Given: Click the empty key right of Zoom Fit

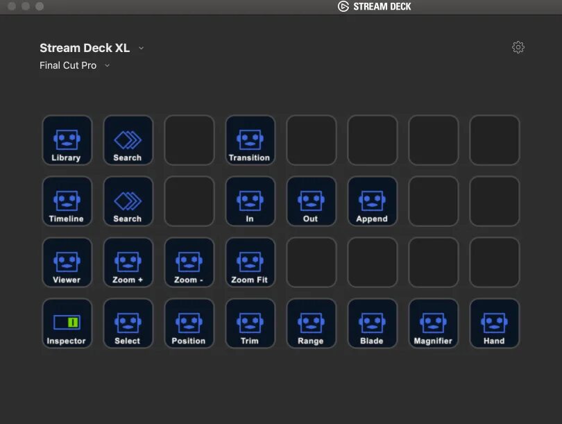Looking at the screenshot, I should [x=311, y=262].
